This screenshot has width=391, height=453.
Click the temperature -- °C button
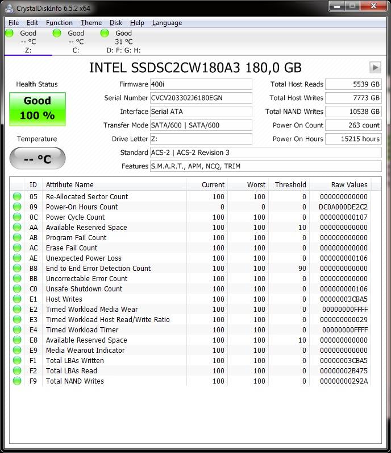[x=38, y=158]
